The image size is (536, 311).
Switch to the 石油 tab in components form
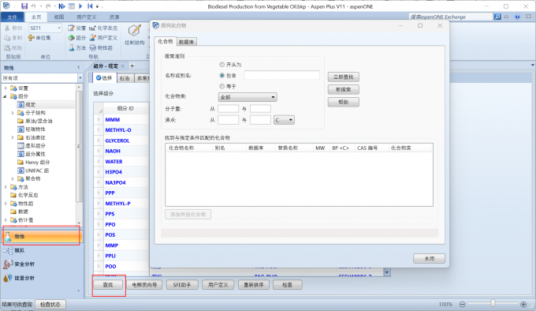[125, 78]
